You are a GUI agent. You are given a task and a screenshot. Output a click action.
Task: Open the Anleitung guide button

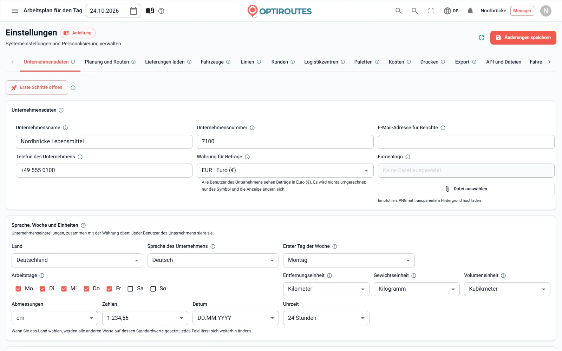click(x=78, y=33)
